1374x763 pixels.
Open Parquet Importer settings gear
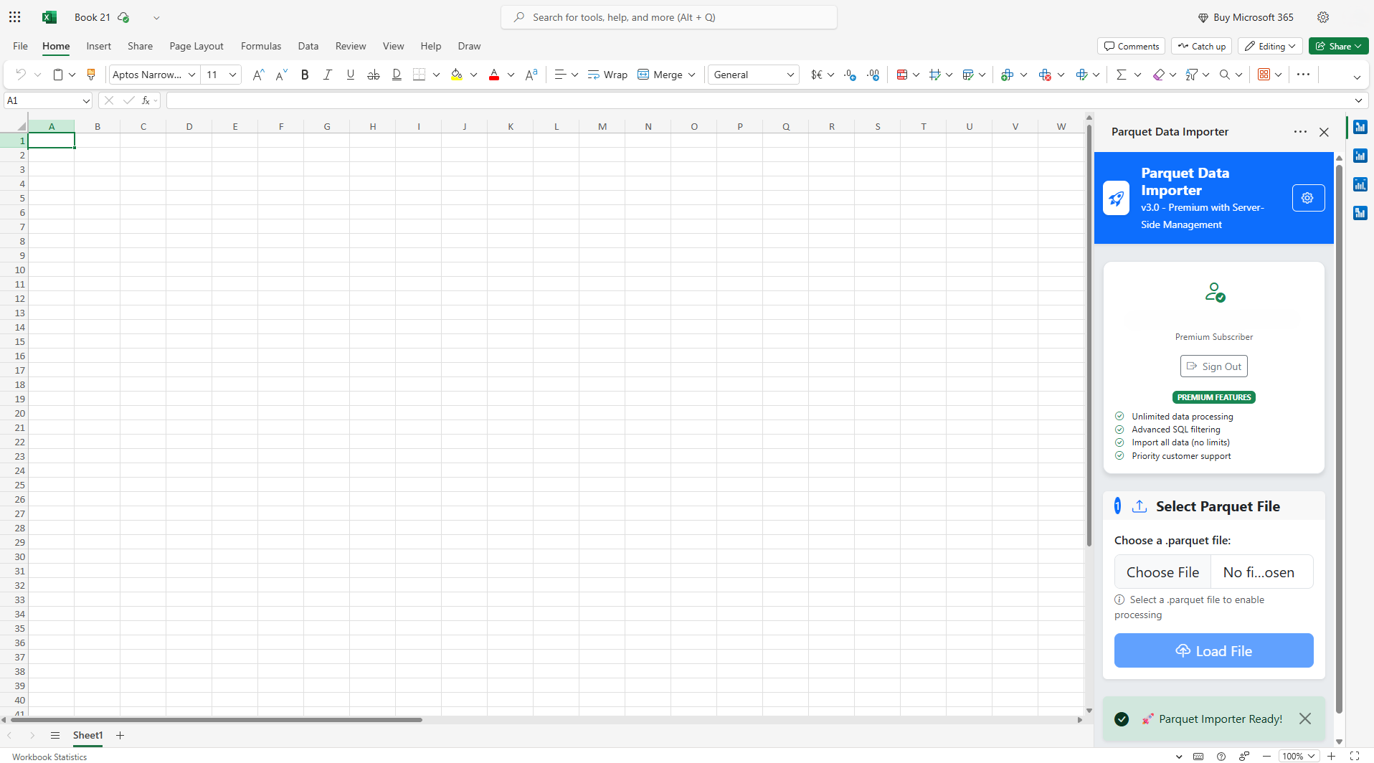[x=1307, y=198]
